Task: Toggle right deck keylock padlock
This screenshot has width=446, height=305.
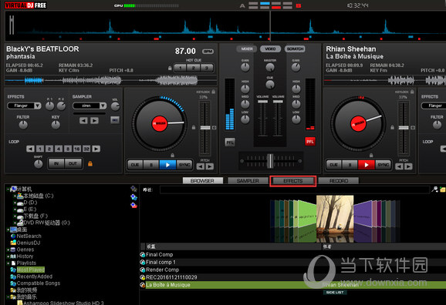Action: [412, 92]
